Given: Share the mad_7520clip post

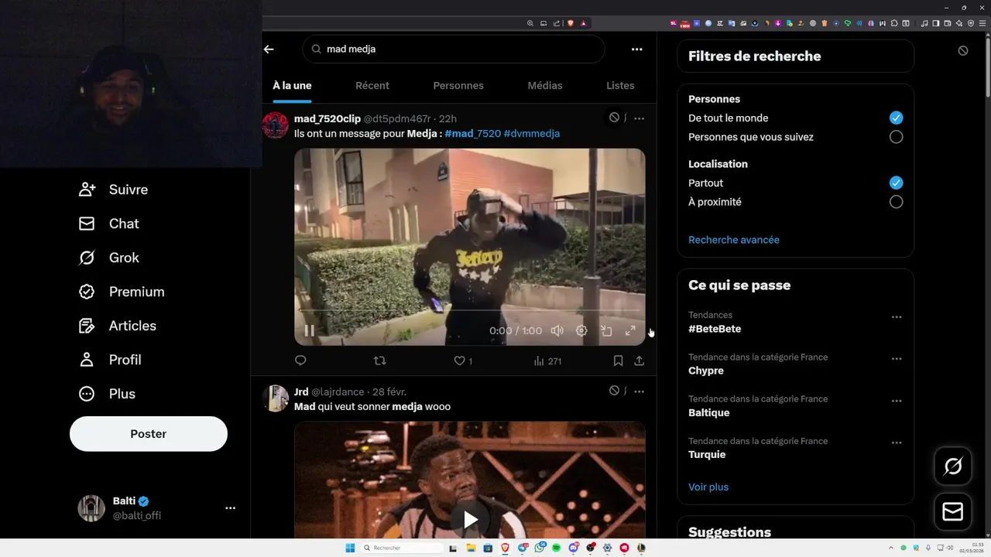Looking at the screenshot, I should pos(639,361).
